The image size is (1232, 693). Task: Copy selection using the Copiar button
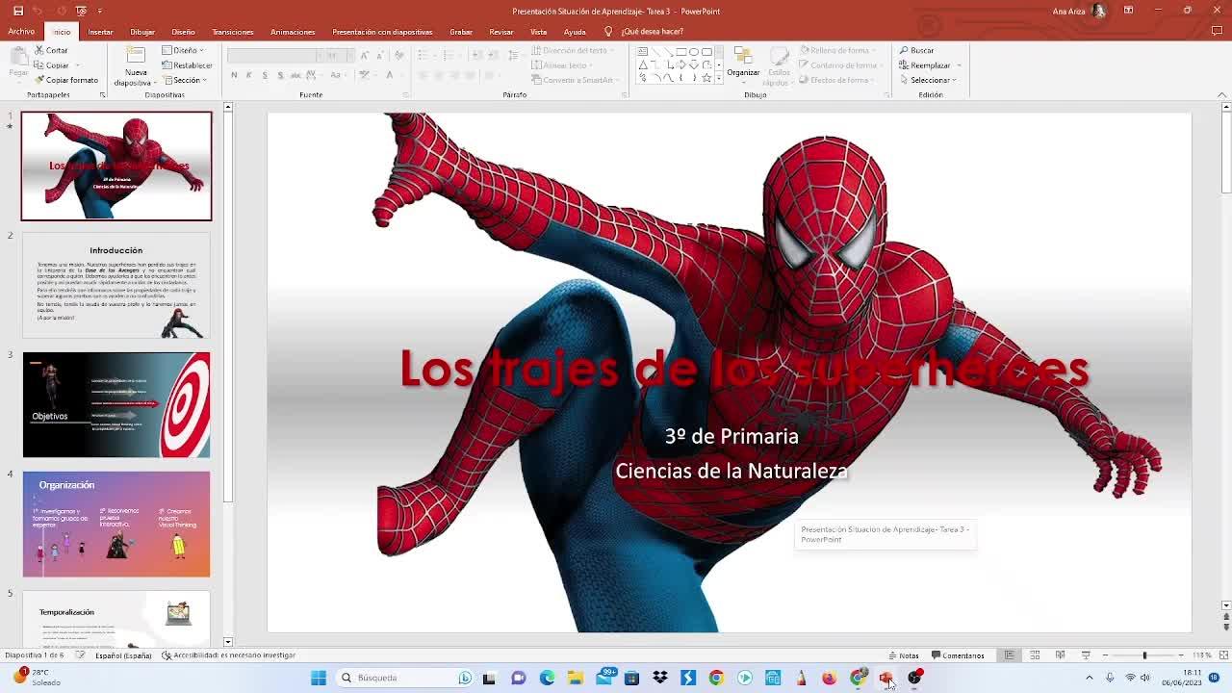point(52,65)
